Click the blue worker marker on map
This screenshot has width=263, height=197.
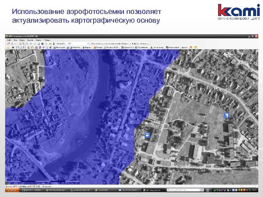pyautogui.click(x=226, y=115)
